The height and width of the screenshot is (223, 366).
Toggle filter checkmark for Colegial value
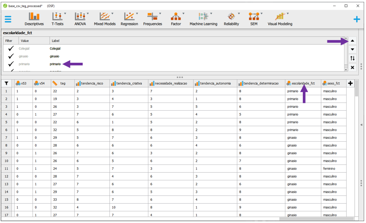[11, 48]
